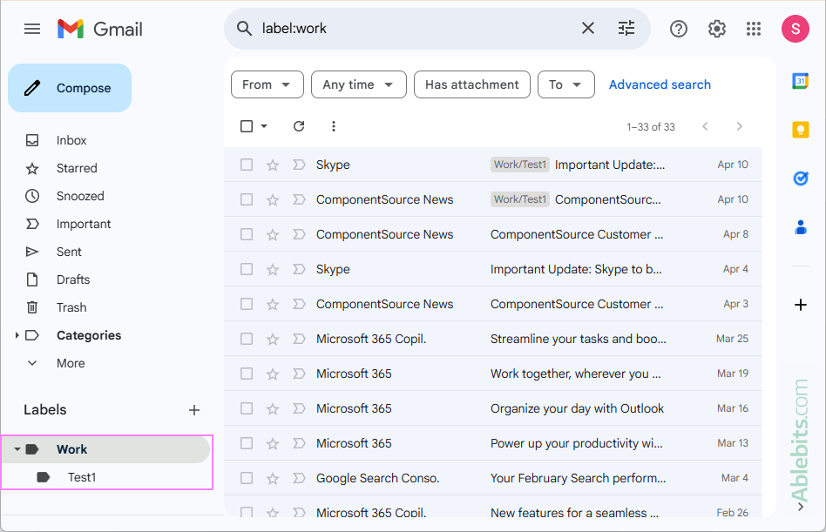
Task: Star the Skype Apr 10 email
Action: [273, 165]
